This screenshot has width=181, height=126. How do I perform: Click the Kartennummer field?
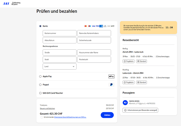click(x=60, y=33)
